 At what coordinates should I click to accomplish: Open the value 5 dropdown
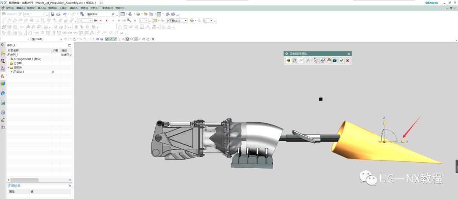tap(211, 21)
